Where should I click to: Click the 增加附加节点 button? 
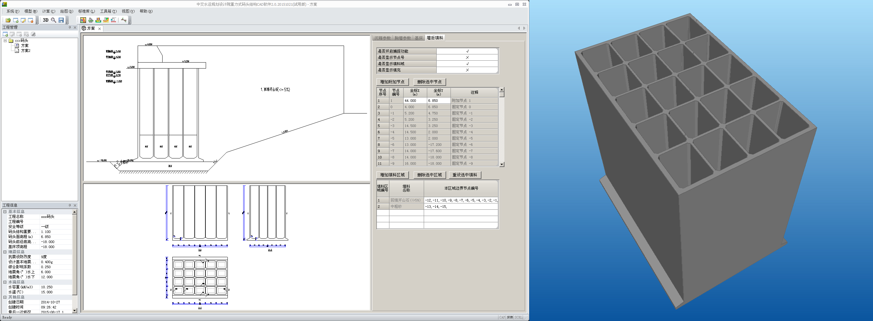coord(392,82)
